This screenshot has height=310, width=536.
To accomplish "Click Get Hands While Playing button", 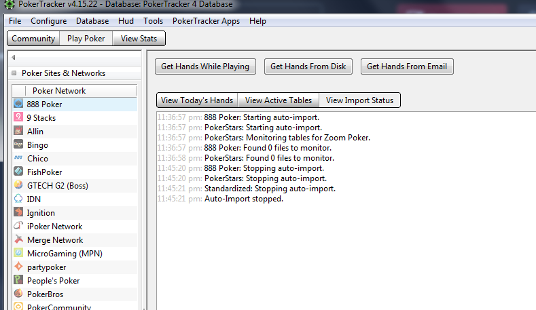I will 205,66.
